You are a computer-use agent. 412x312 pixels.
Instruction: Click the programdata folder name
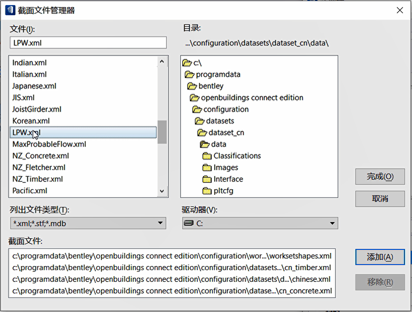click(x=218, y=75)
